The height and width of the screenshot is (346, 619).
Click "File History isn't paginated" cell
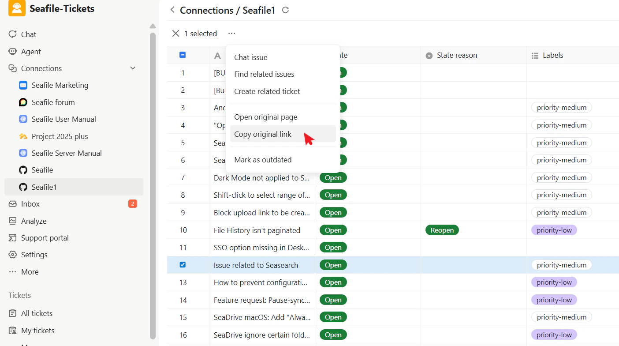(262, 230)
